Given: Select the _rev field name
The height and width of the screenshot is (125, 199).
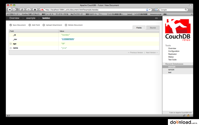Looking at the screenshot, I should click(15, 39).
